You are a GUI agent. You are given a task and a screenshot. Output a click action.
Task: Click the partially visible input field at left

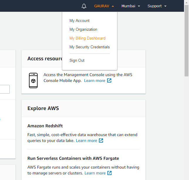[5, 89]
